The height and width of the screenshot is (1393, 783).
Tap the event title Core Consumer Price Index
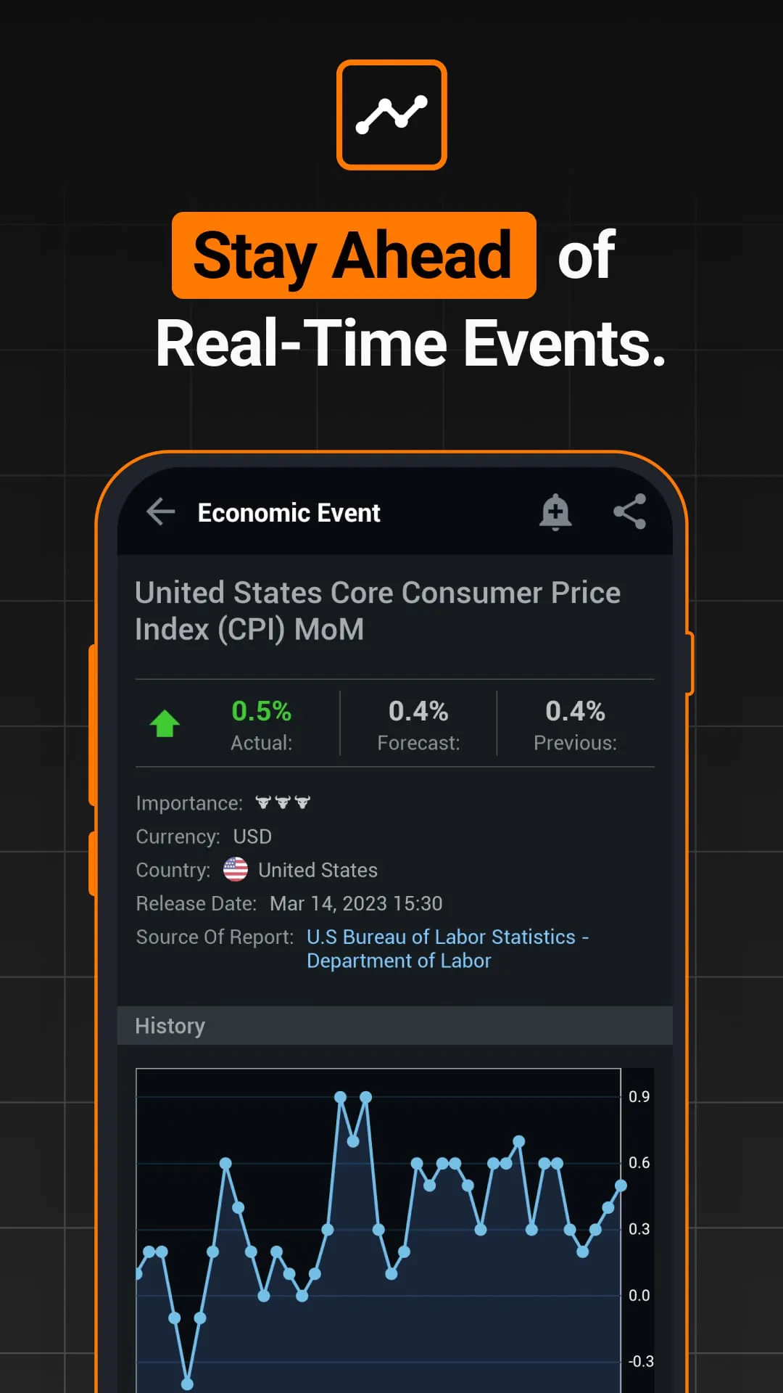coord(378,610)
